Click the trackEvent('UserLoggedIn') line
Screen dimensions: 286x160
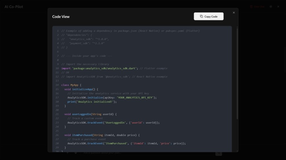[x=114, y=123]
